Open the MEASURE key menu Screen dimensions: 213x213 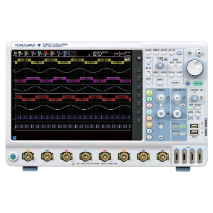(x=156, y=53)
